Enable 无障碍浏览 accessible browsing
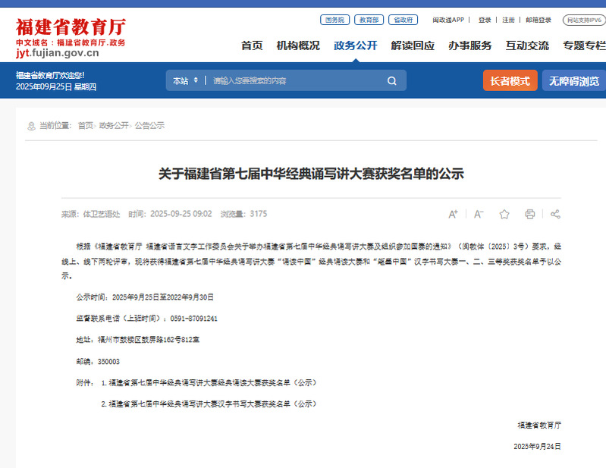Screen dimensions: 606x468 click(x=574, y=81)
